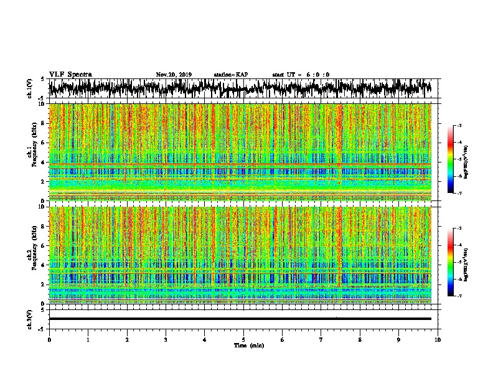This screenshot has width=493, height=381.
Task: Click the "6" kHz tick of ch.1 frequency axis
Action: [x=43, y=143]
